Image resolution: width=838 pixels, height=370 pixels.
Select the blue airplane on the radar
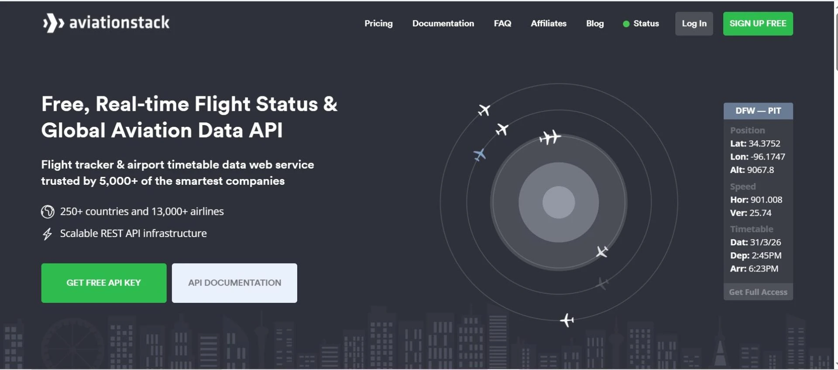click(480, 154)
